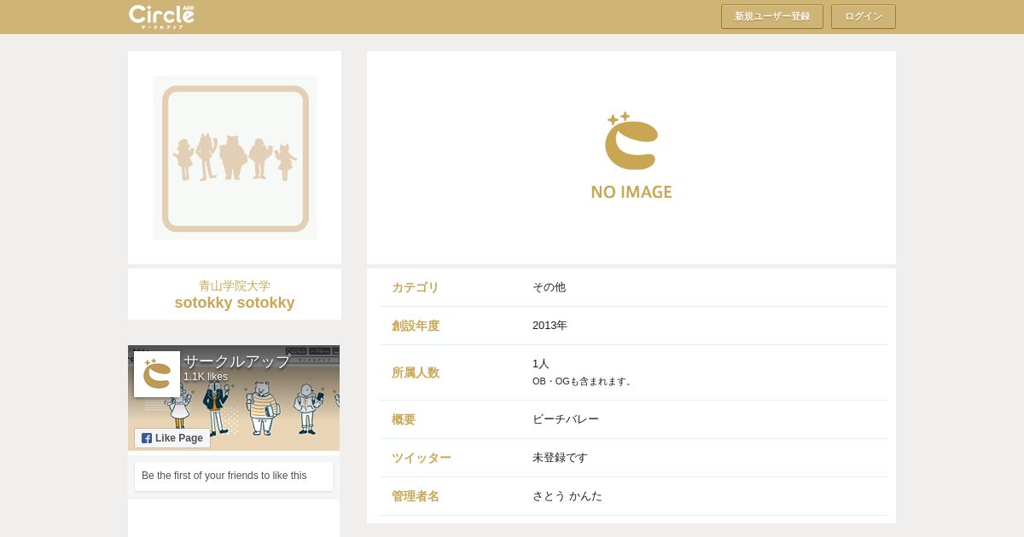Screen dimensions: 1024x537
Task: Open the circle profile silhouette thumbnail
Action: [235, 158]
